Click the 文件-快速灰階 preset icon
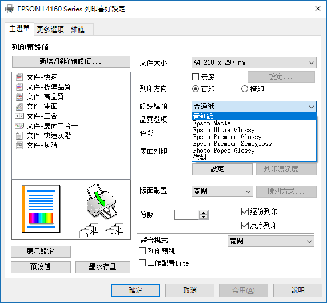This screenshot has width=327, height=303. click(19, 136)
